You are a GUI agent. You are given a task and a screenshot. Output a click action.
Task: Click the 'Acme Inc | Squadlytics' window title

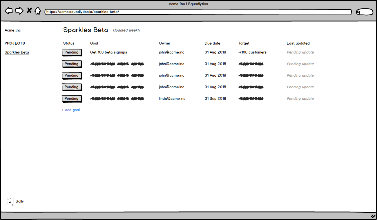[x=188, y=4]
